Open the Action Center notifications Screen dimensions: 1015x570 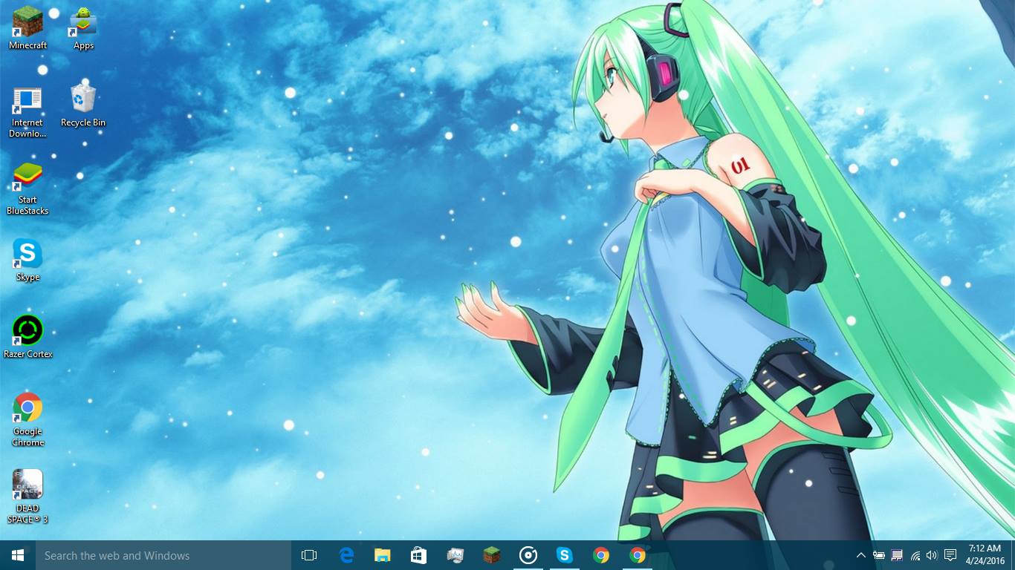coord(950,555)
